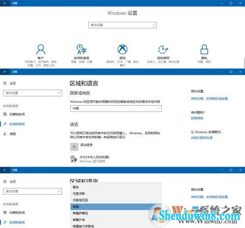Click the home gear icon in middle window
The height and width of the screenshot is (228, 245).
pyautogui.click(x=5, y=83)
